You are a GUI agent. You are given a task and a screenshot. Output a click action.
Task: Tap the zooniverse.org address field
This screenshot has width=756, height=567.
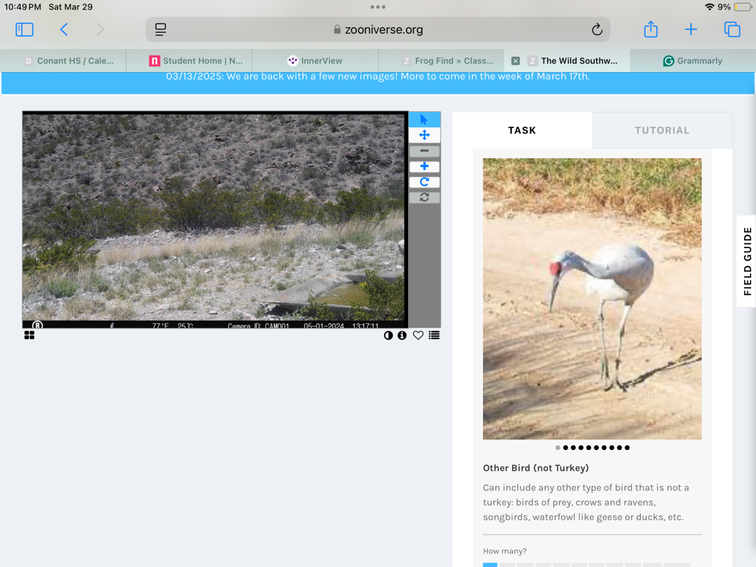(378, 30)
